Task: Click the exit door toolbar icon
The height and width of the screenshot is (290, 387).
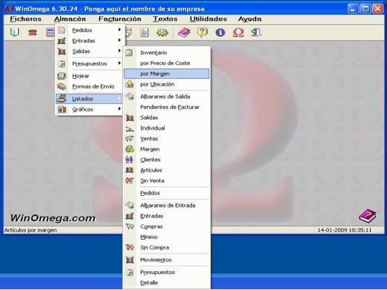Action: pyautogui.click(x=256, y=32)
